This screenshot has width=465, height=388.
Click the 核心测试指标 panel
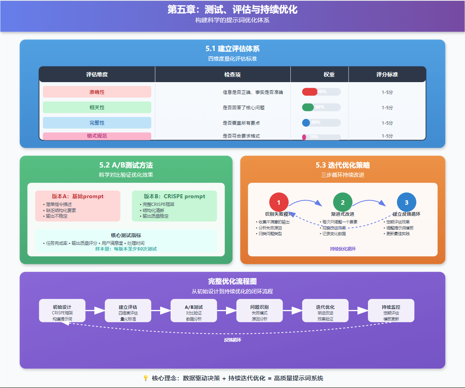coord(126,242)
